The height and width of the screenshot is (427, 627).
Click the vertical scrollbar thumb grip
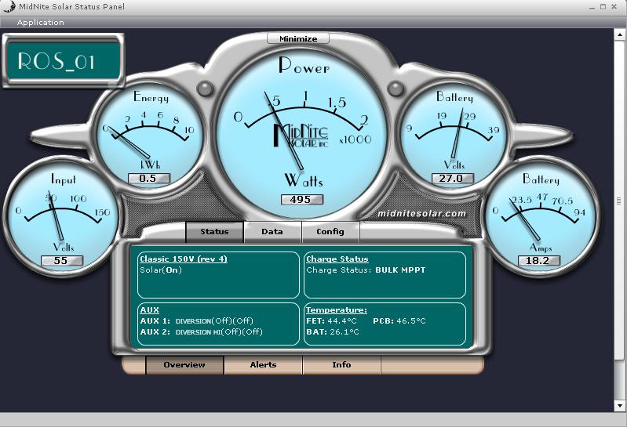point(619,201)
